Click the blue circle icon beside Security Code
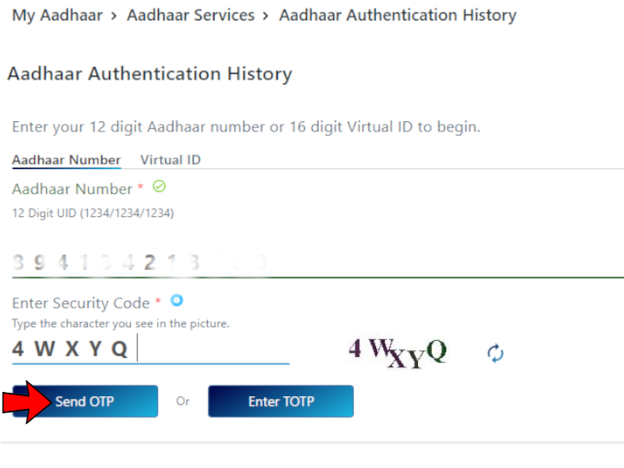Image resolution: width=624 pixels, height=468 pixels. click(x=177, y=301)
